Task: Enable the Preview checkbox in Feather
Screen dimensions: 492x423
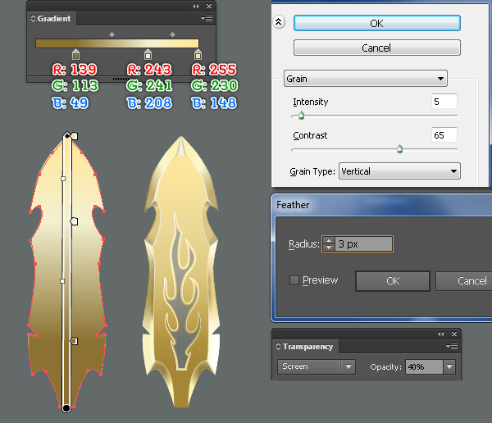Action: 294,280
